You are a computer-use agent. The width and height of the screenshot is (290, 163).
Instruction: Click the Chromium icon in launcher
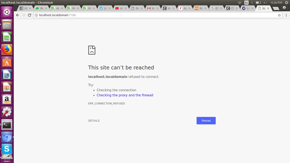tap(7, 137)
